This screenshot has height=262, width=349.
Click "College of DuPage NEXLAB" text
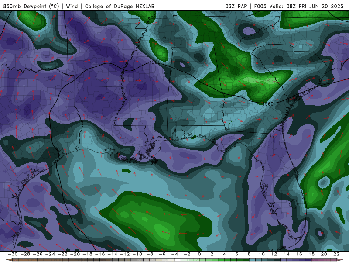click(x=120, y=6)
